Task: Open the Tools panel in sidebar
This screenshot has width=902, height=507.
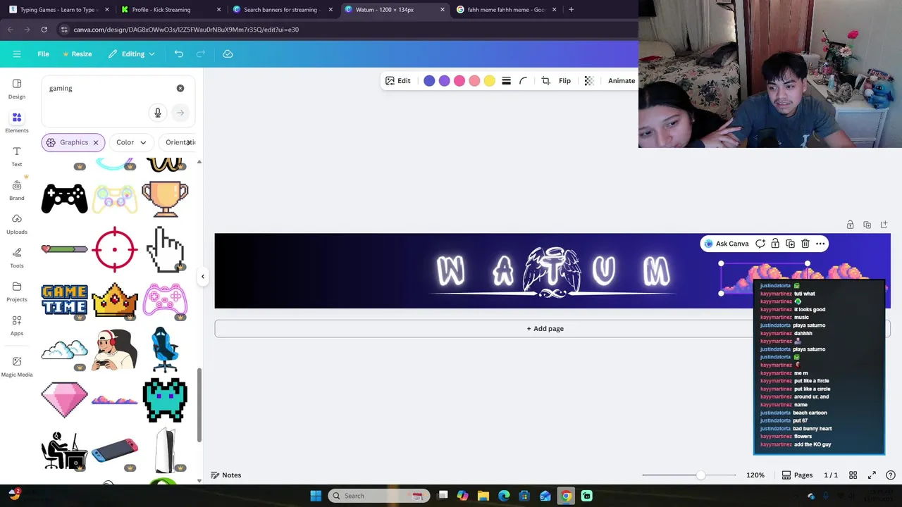Action: (17, 258)
